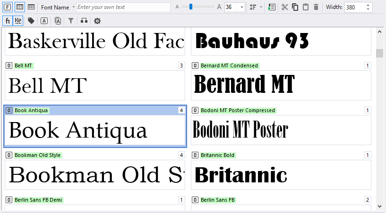
Task: Select the Britannic Bold name label
Action: coord(218,155)
